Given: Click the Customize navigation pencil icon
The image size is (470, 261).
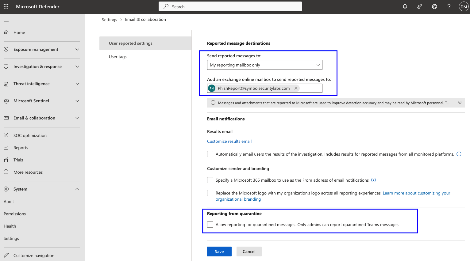Looking at the screenshot, I should point(6,255).
